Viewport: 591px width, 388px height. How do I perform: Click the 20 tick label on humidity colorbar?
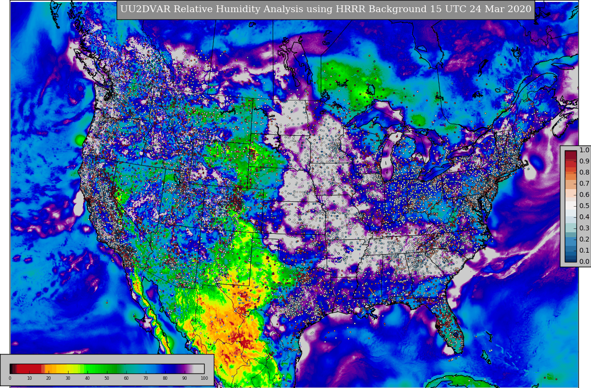click(x=49, y=378)
